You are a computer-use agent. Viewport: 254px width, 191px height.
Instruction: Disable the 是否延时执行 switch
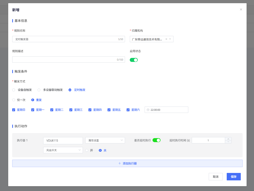pyautogui.click(x=156, y=140)
